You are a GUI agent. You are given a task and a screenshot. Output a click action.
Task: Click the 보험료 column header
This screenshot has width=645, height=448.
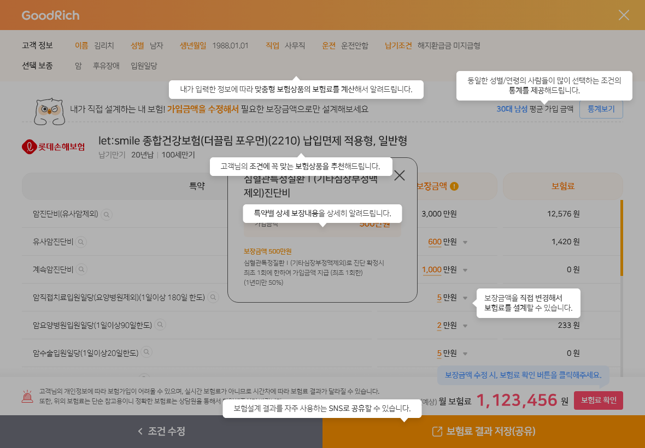click(x=562, y=186)
